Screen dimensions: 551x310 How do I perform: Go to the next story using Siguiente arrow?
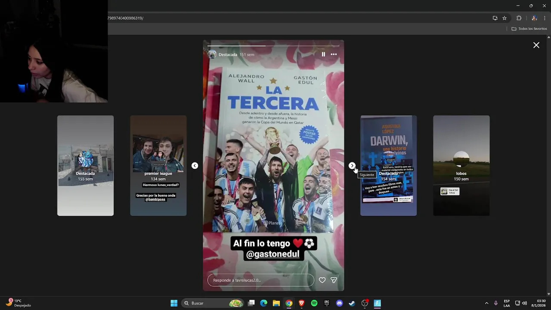352,166
